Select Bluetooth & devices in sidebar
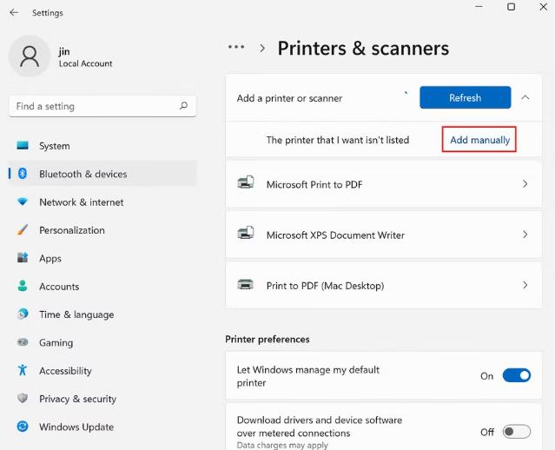 pyautogui.click(x=102, y=174)
